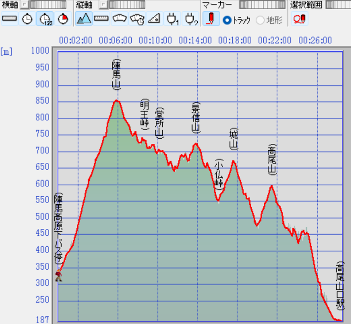Click the 00:26:00 time axis label
This screenshot has height=324, width=351.
(315, 40)
